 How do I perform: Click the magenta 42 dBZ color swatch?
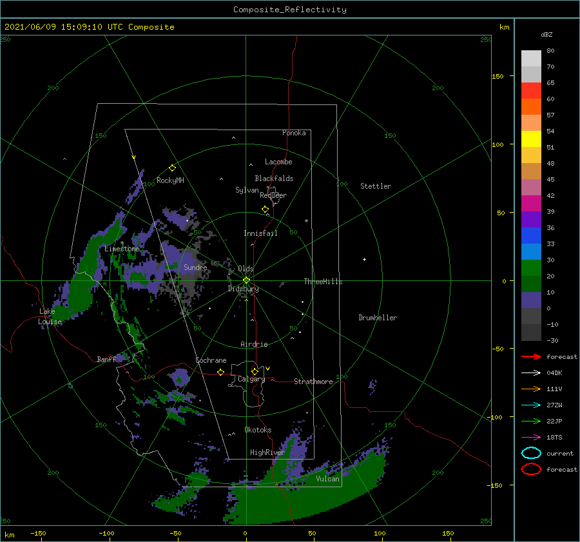[531, 203]
